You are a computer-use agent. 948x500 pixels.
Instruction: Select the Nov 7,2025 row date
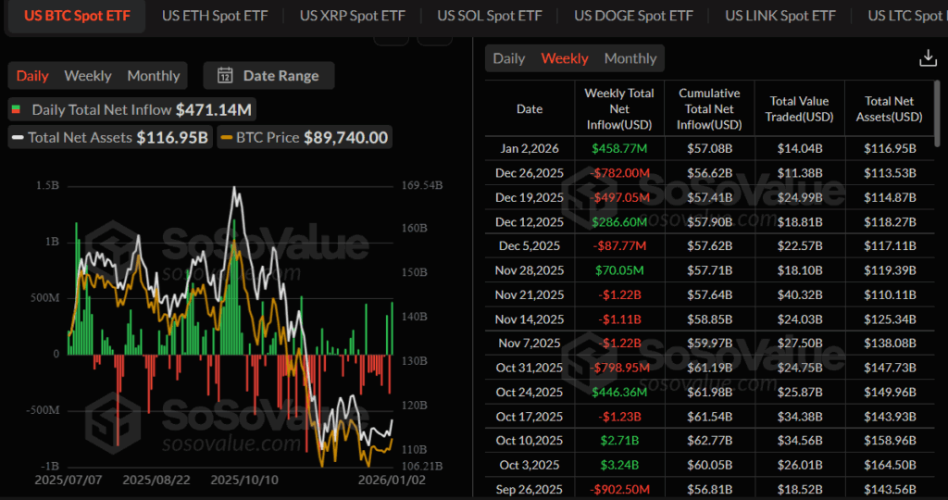(x=530, y=343)
